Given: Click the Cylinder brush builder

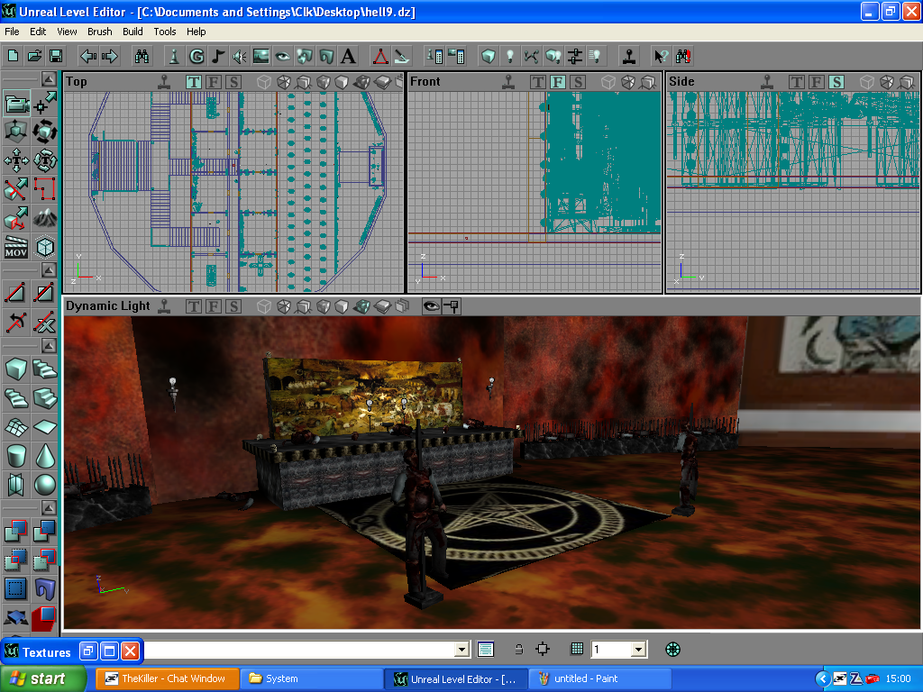Looking at the screenshot, I should [x=17, y=455].
